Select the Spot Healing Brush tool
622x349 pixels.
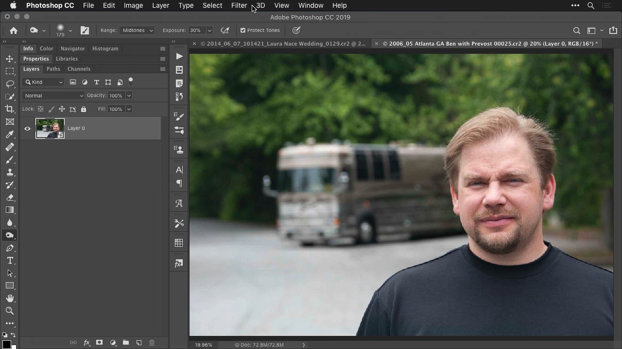coord(10,147)
